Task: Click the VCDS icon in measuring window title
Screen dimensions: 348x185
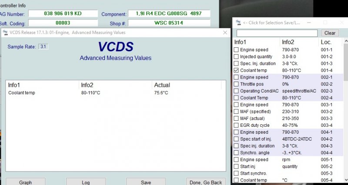Action: coord(6,33)
